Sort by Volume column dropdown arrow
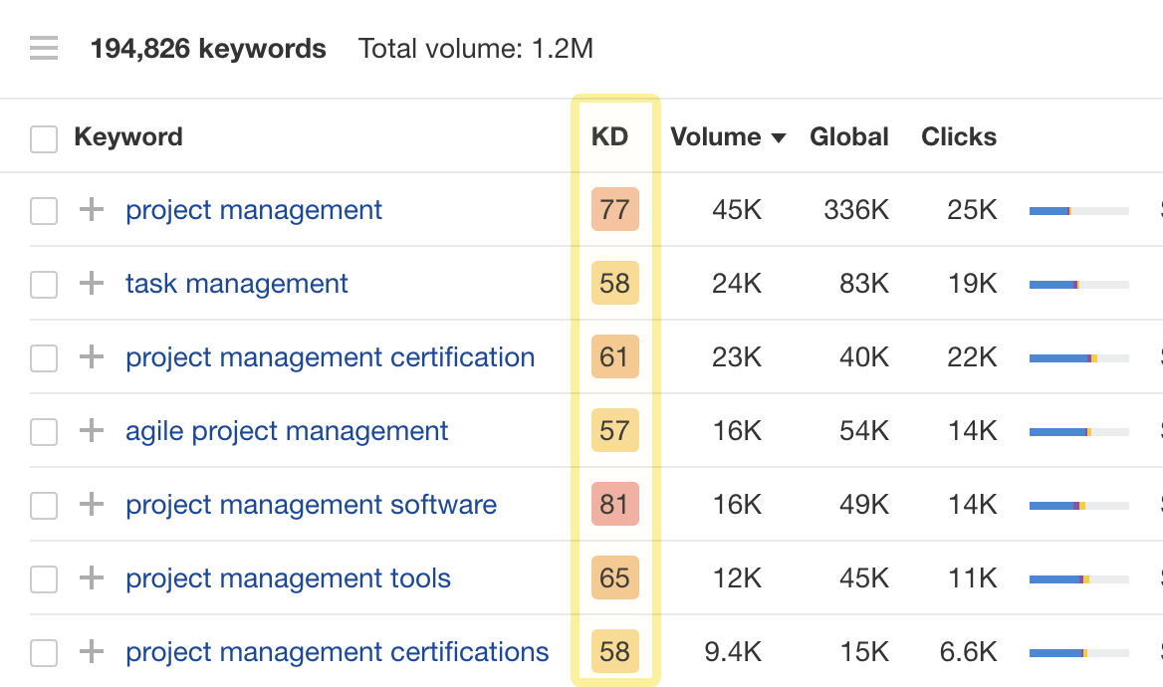Viewport: 1163px width, 687px height. [779, 137]
